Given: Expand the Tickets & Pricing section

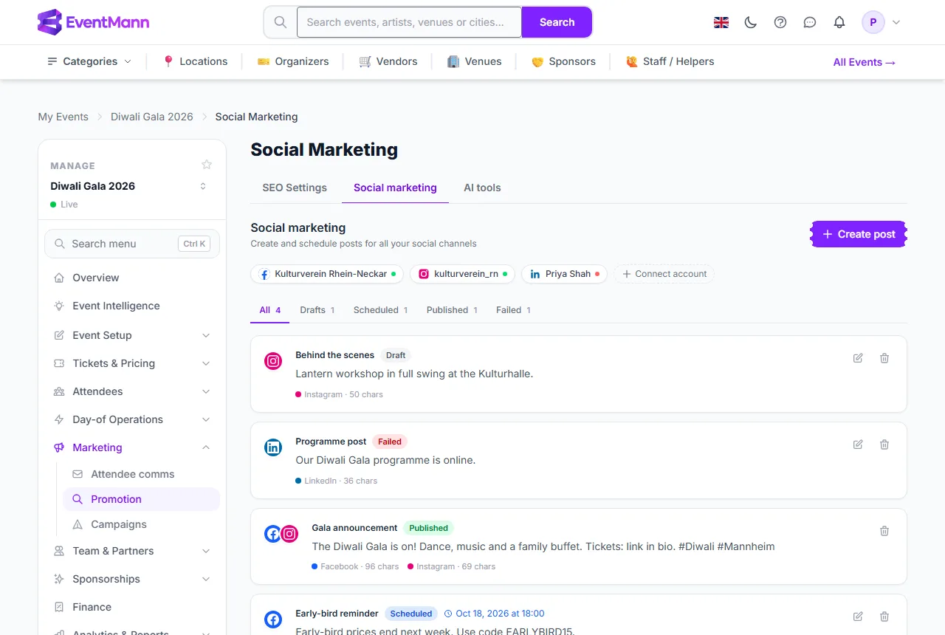Looking at the screenshot, I should coord(132,363).
